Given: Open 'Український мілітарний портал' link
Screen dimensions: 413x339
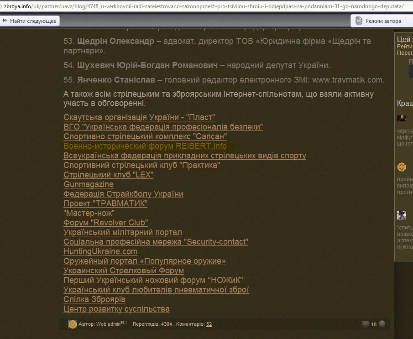Looking at the screenshot, I should 122,232.
